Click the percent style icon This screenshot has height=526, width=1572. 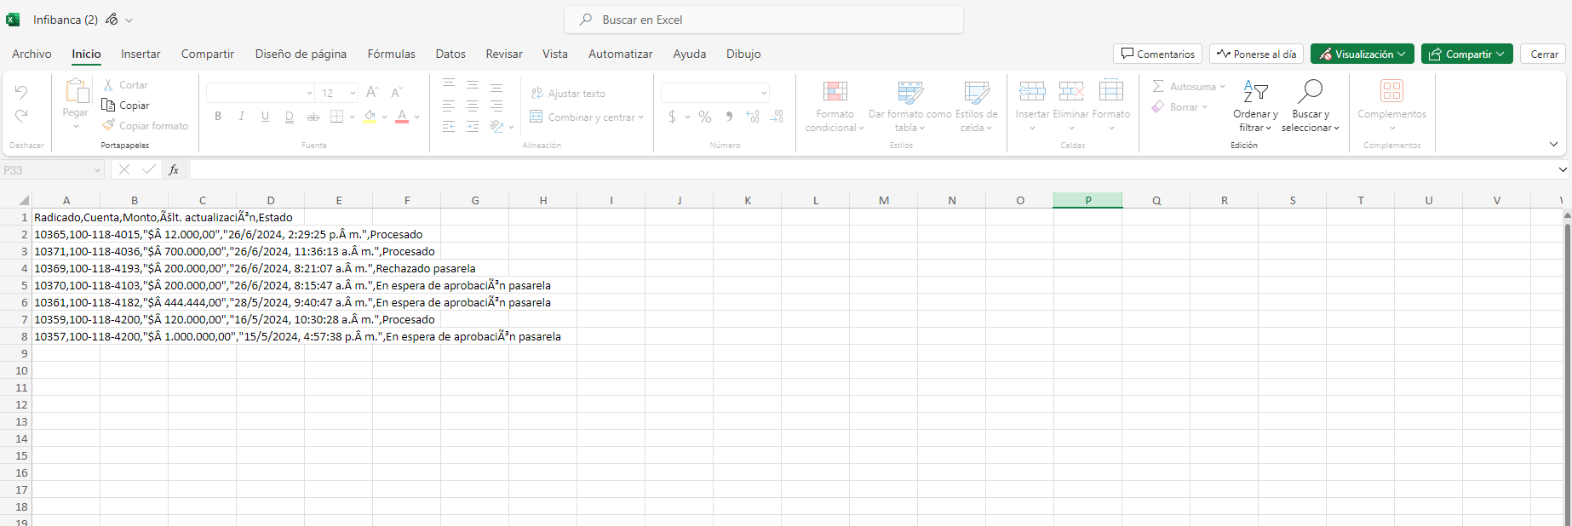coord(705,117)
